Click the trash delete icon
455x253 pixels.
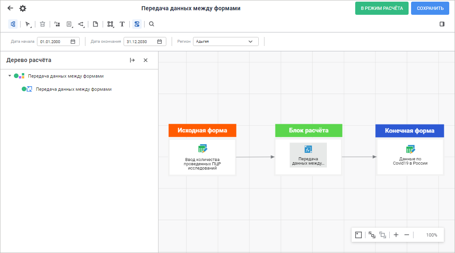(x=42, y=24)
